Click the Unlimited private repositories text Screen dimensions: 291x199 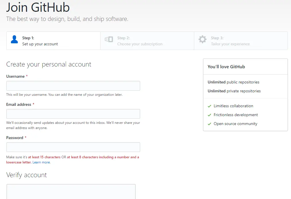(234, 91)
